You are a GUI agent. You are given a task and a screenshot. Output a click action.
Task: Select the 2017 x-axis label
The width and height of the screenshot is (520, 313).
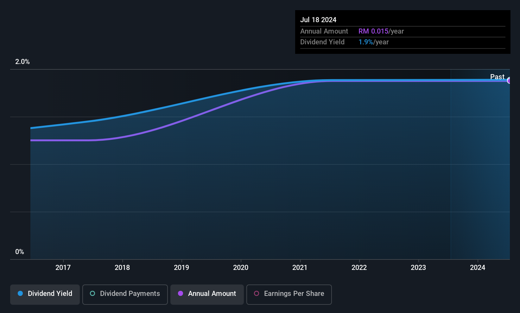tap(63, 267)
